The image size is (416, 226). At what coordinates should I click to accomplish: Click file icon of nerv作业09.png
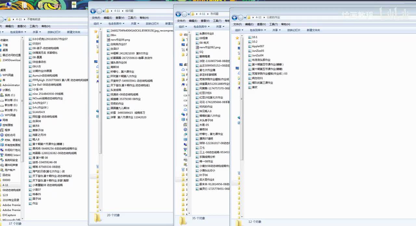click(108, 40)
